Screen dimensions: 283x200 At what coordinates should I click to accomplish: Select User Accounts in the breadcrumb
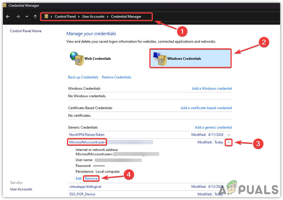point(93,17)
